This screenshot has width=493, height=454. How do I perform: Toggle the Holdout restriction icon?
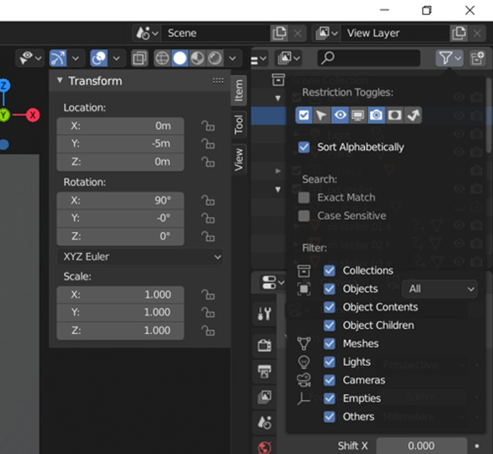pyautogui.click(x=394, y=115)
